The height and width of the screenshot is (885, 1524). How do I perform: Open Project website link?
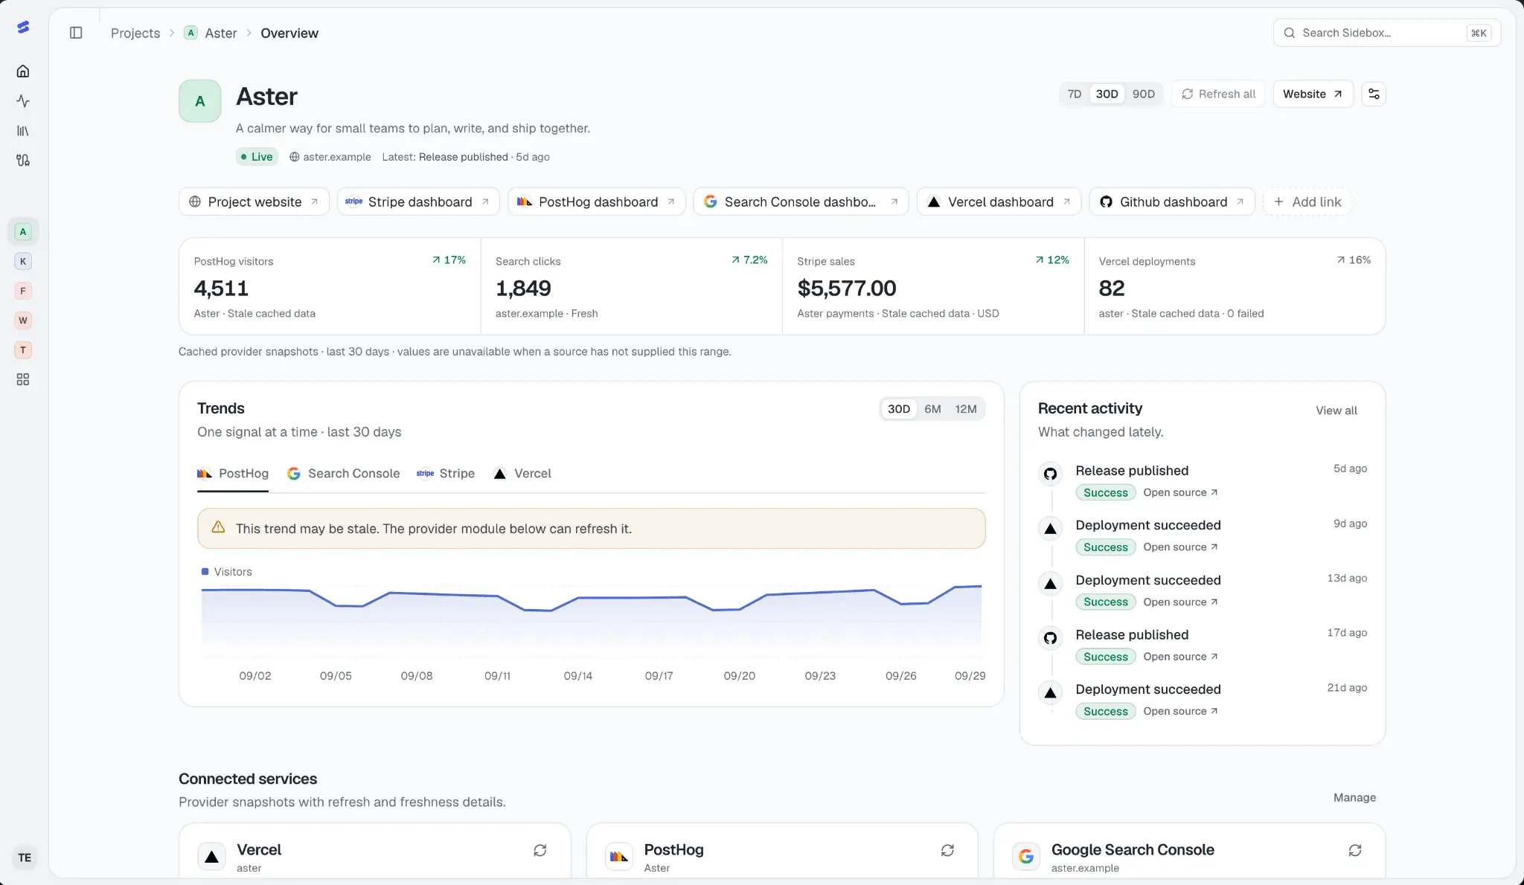click(254, 202)
